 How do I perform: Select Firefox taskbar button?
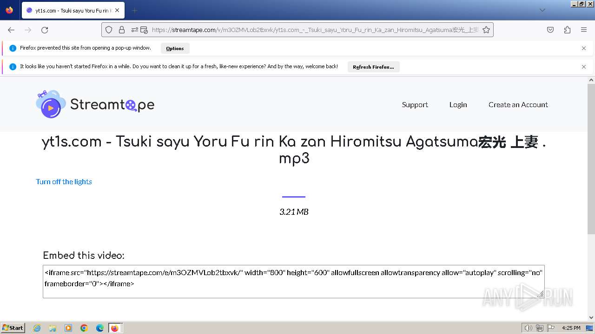115,328
